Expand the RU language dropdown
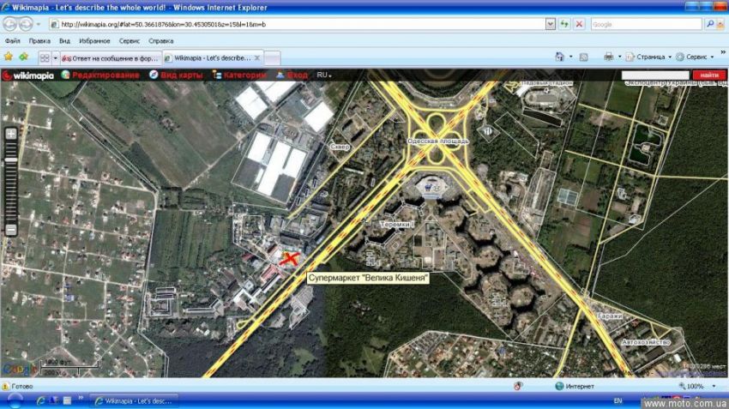 point(324,75)
